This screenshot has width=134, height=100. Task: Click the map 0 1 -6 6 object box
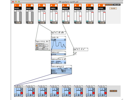81,49
